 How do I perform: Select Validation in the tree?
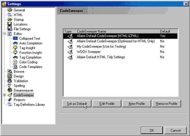[21, 81]
